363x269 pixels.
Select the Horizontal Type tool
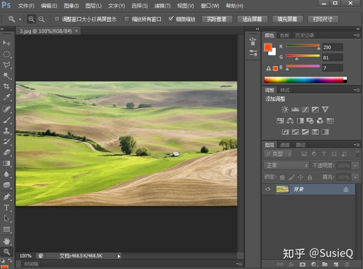point(7,208)
